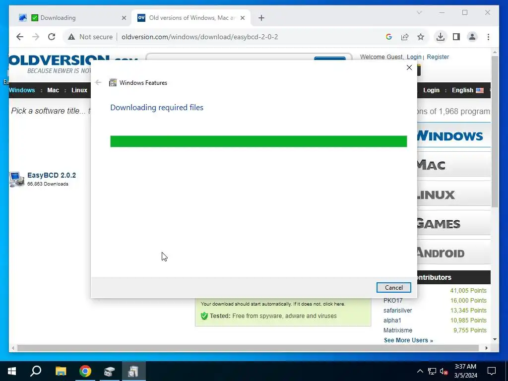508x381 pixels.
Task: Navigate forward in Chrome
Action: click(36, 37)
